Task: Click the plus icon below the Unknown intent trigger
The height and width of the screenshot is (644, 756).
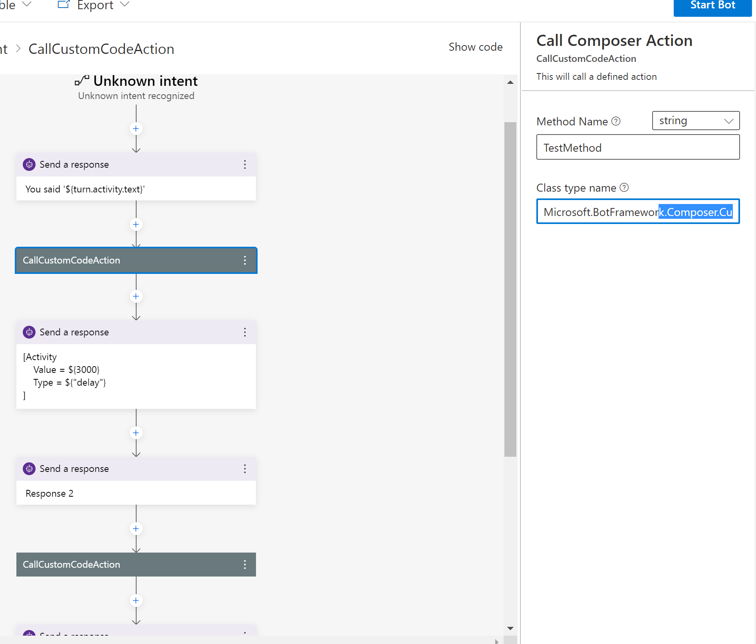Action: pos(136,128)
